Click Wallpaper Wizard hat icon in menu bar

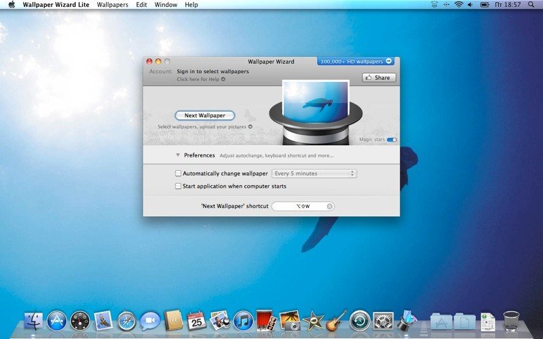tap(434, 5)
